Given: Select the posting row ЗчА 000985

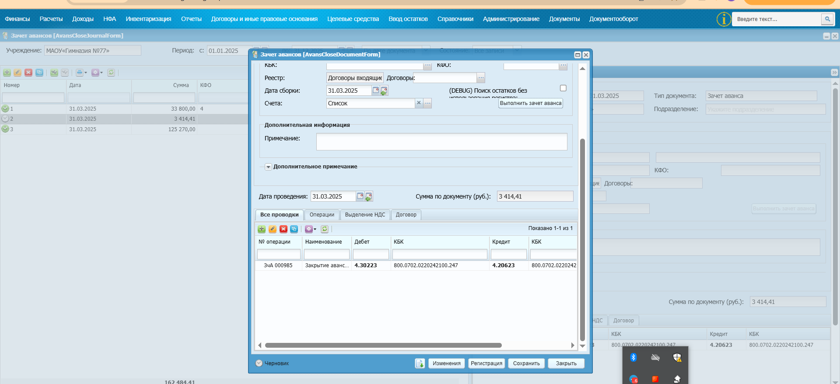Looking at the screenshot, I should coord(416,265).
